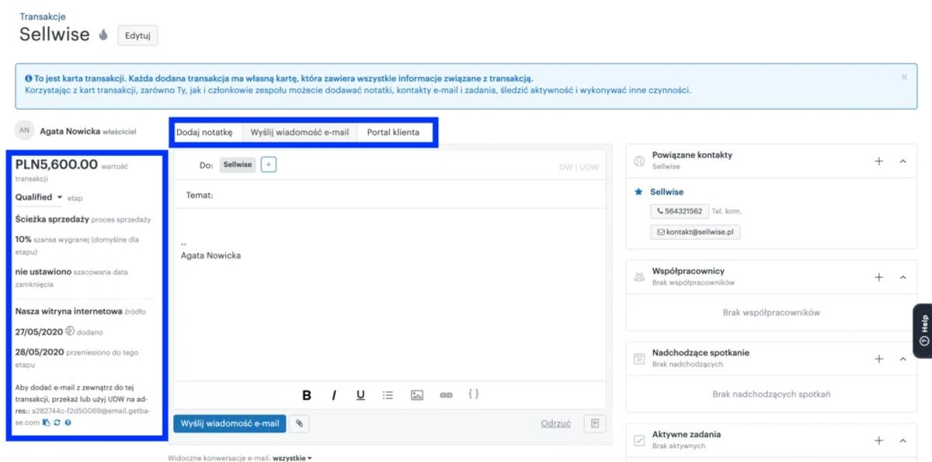Click into the Temat subject field

click(x=390, y=195)
